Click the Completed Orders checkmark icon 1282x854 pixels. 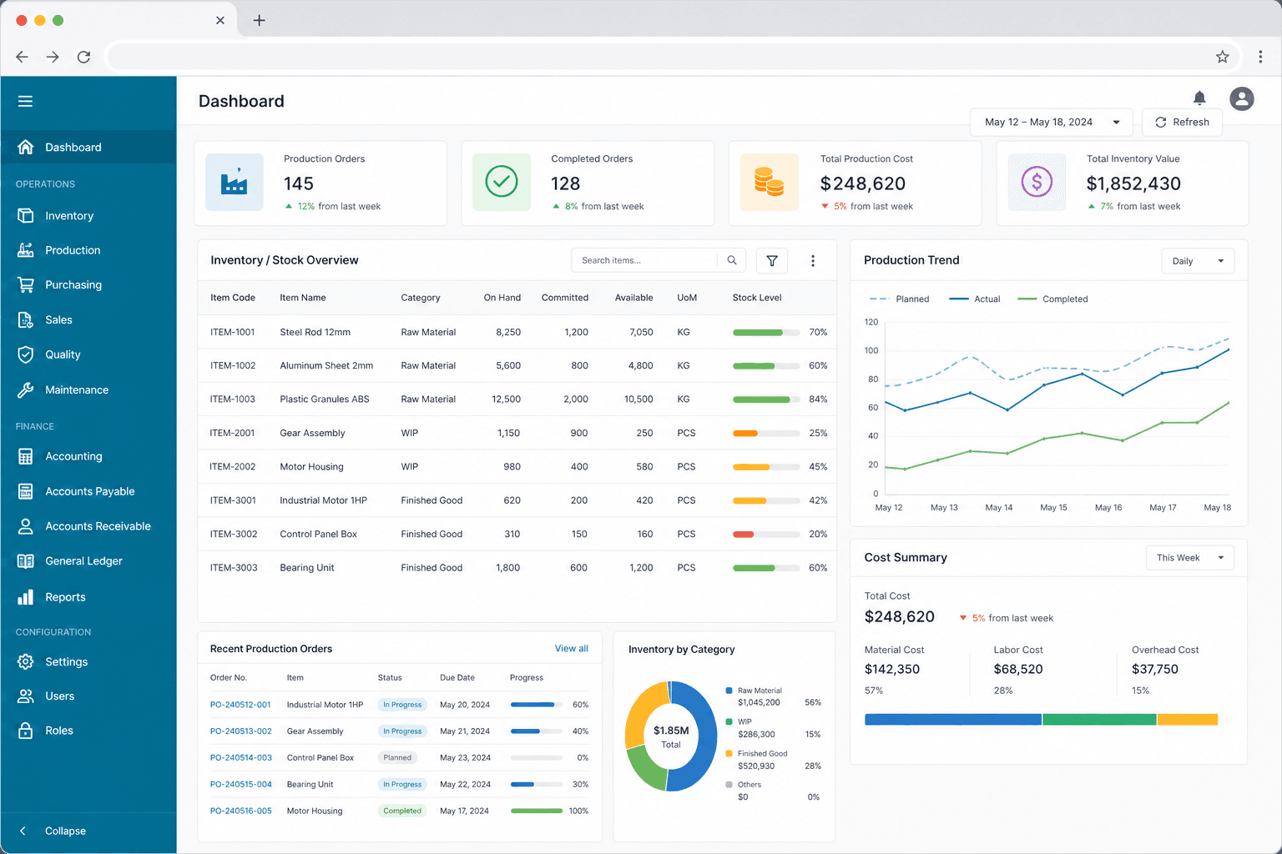point(502,182)
